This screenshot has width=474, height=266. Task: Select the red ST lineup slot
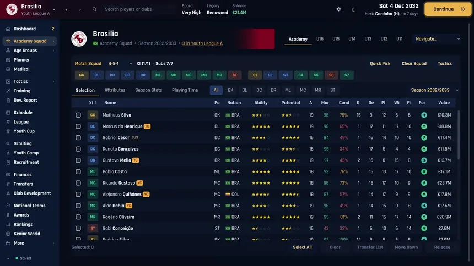(x=235, y=75)
